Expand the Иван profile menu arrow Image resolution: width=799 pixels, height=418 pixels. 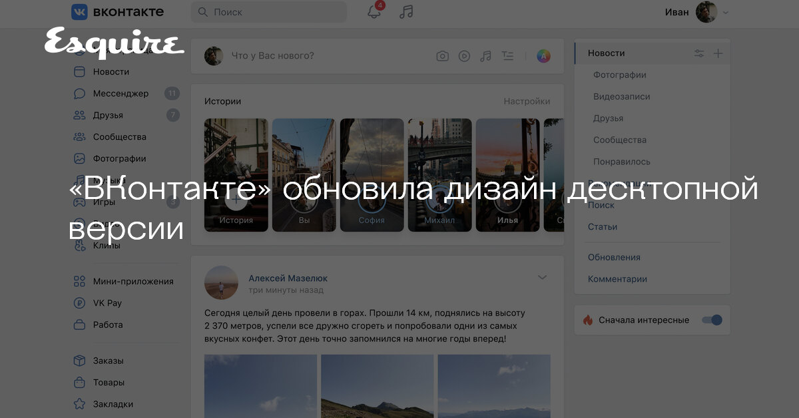tap(726, 12)
